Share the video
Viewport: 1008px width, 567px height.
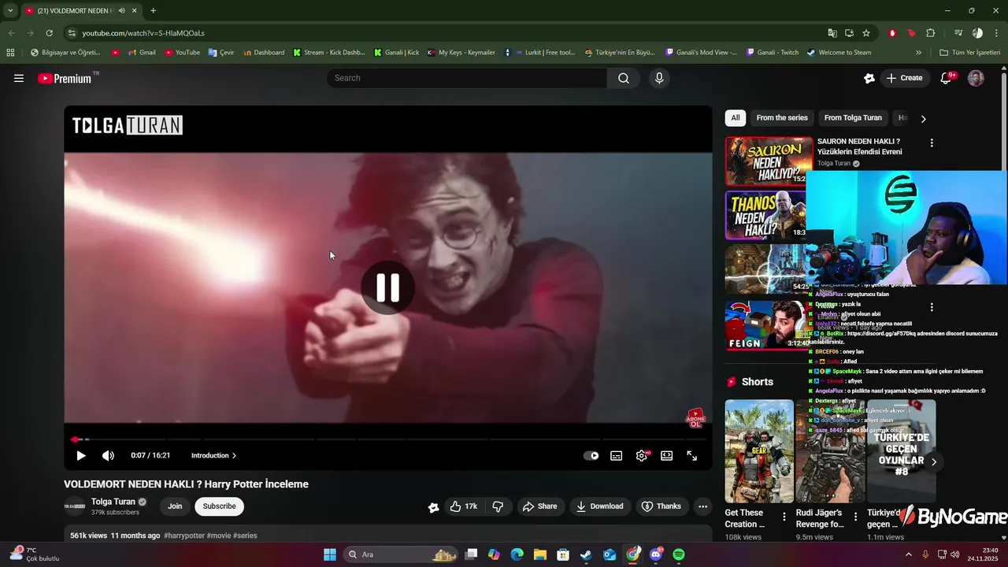click(540, 506)
